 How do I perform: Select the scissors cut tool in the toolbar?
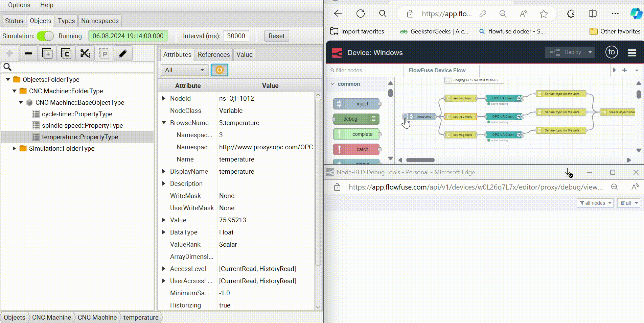coord(85,53)
